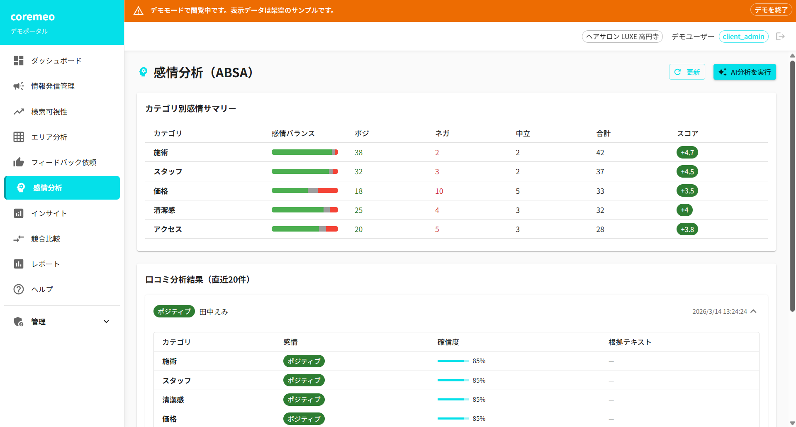Click the total 37 in スタッフ row
Screen dimensions: 796x427
(x=600, y=171)
